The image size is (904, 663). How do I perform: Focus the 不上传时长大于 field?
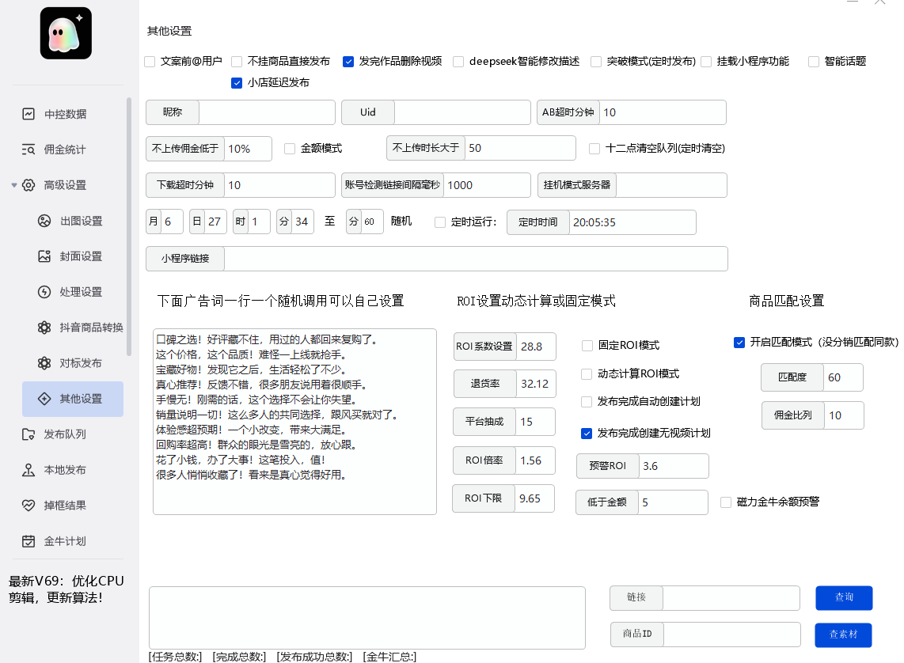pyautogui.click(x=520, y=148)
